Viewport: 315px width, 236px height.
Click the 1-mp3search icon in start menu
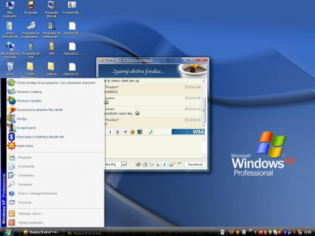pyautogui.click(x=11, y=128)
